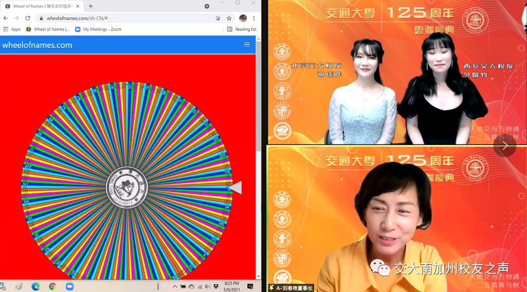Bookmark this page with the star
This screenshot has width=527, height=292.
pos(229,18)
